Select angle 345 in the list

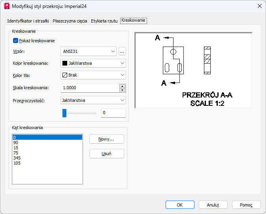click(x=47, y=158)
